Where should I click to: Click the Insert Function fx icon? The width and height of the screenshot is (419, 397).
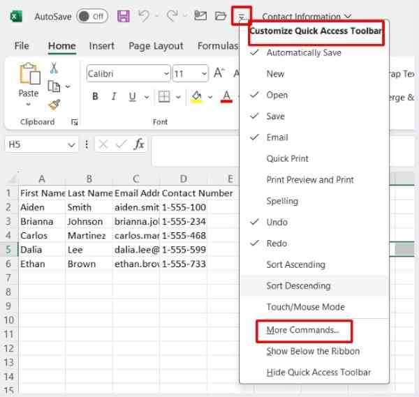(x=139, y=144)
